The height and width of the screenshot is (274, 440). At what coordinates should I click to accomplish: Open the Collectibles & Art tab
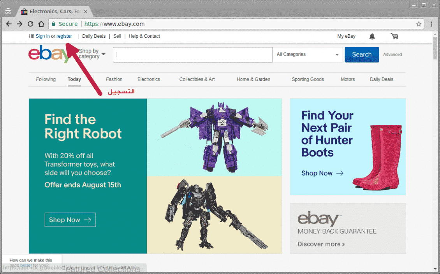[197, 79]
